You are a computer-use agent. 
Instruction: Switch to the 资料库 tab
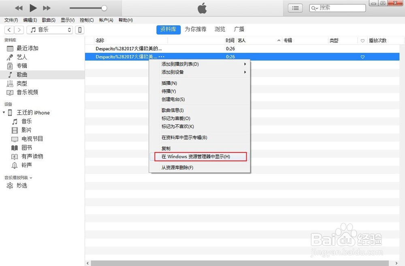(168, 29)
